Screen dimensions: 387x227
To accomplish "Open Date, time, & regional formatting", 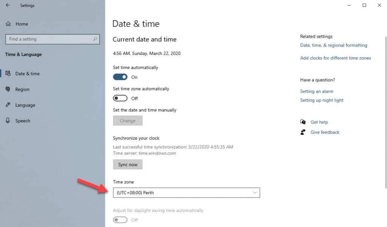I will point(334,45).
